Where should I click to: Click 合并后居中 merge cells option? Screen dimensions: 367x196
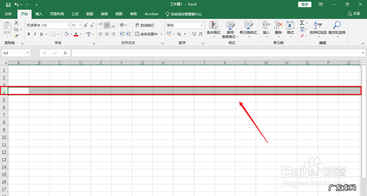pyautogui.click(x=147, y=34)
